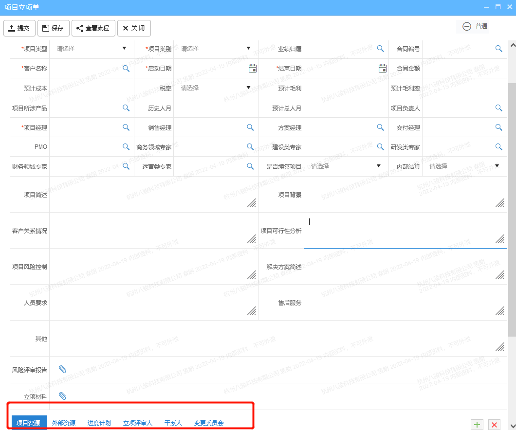Open the calendar picker for 结束日期
The width and height of the screenshot is (516, 430).
[x=382, y=68]
